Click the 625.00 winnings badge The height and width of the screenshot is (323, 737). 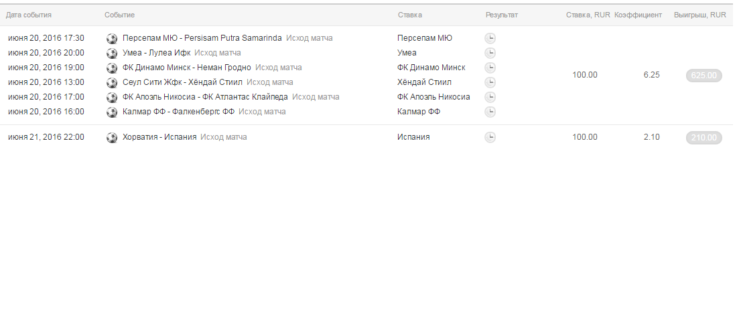[703, 76]
